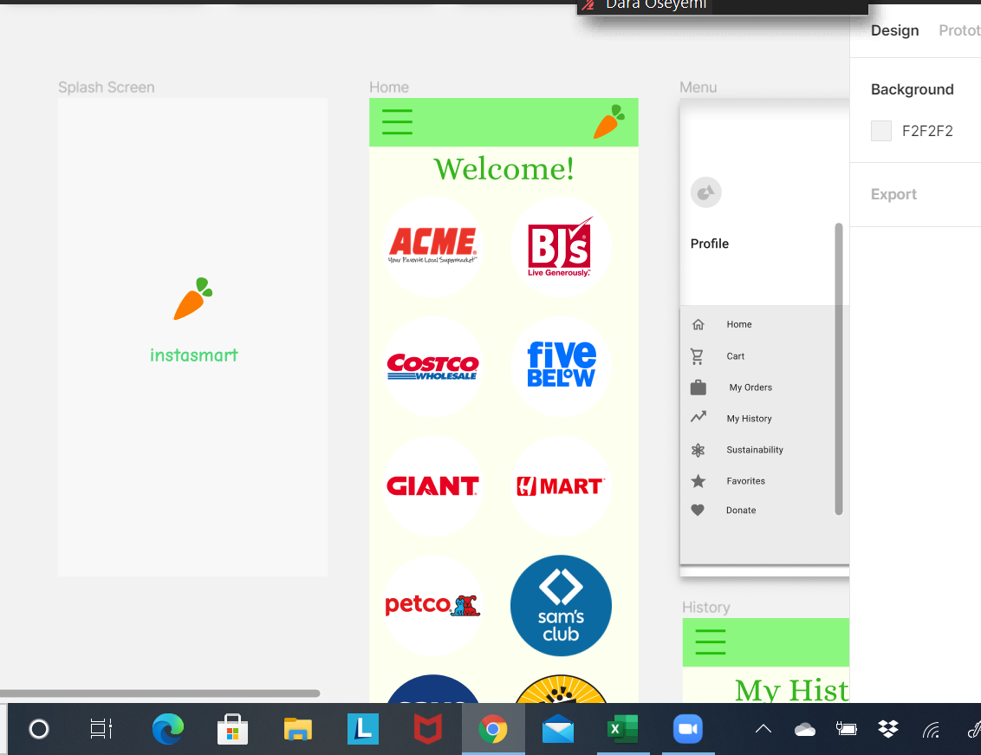Screen dimensions: 981x755
Task: Open Zoom from the taskbar
Action: 687,729
